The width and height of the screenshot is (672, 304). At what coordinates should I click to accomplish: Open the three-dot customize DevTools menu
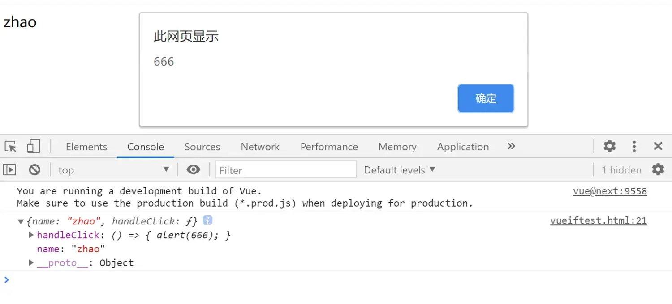point(634,146)
